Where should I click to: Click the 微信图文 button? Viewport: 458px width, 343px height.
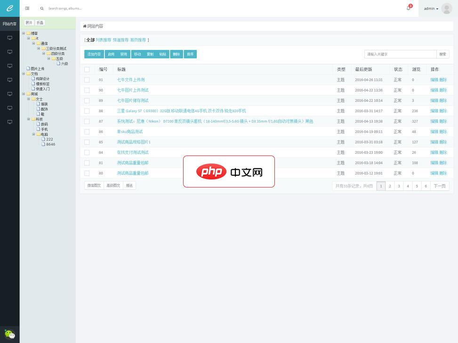point(94,185)
